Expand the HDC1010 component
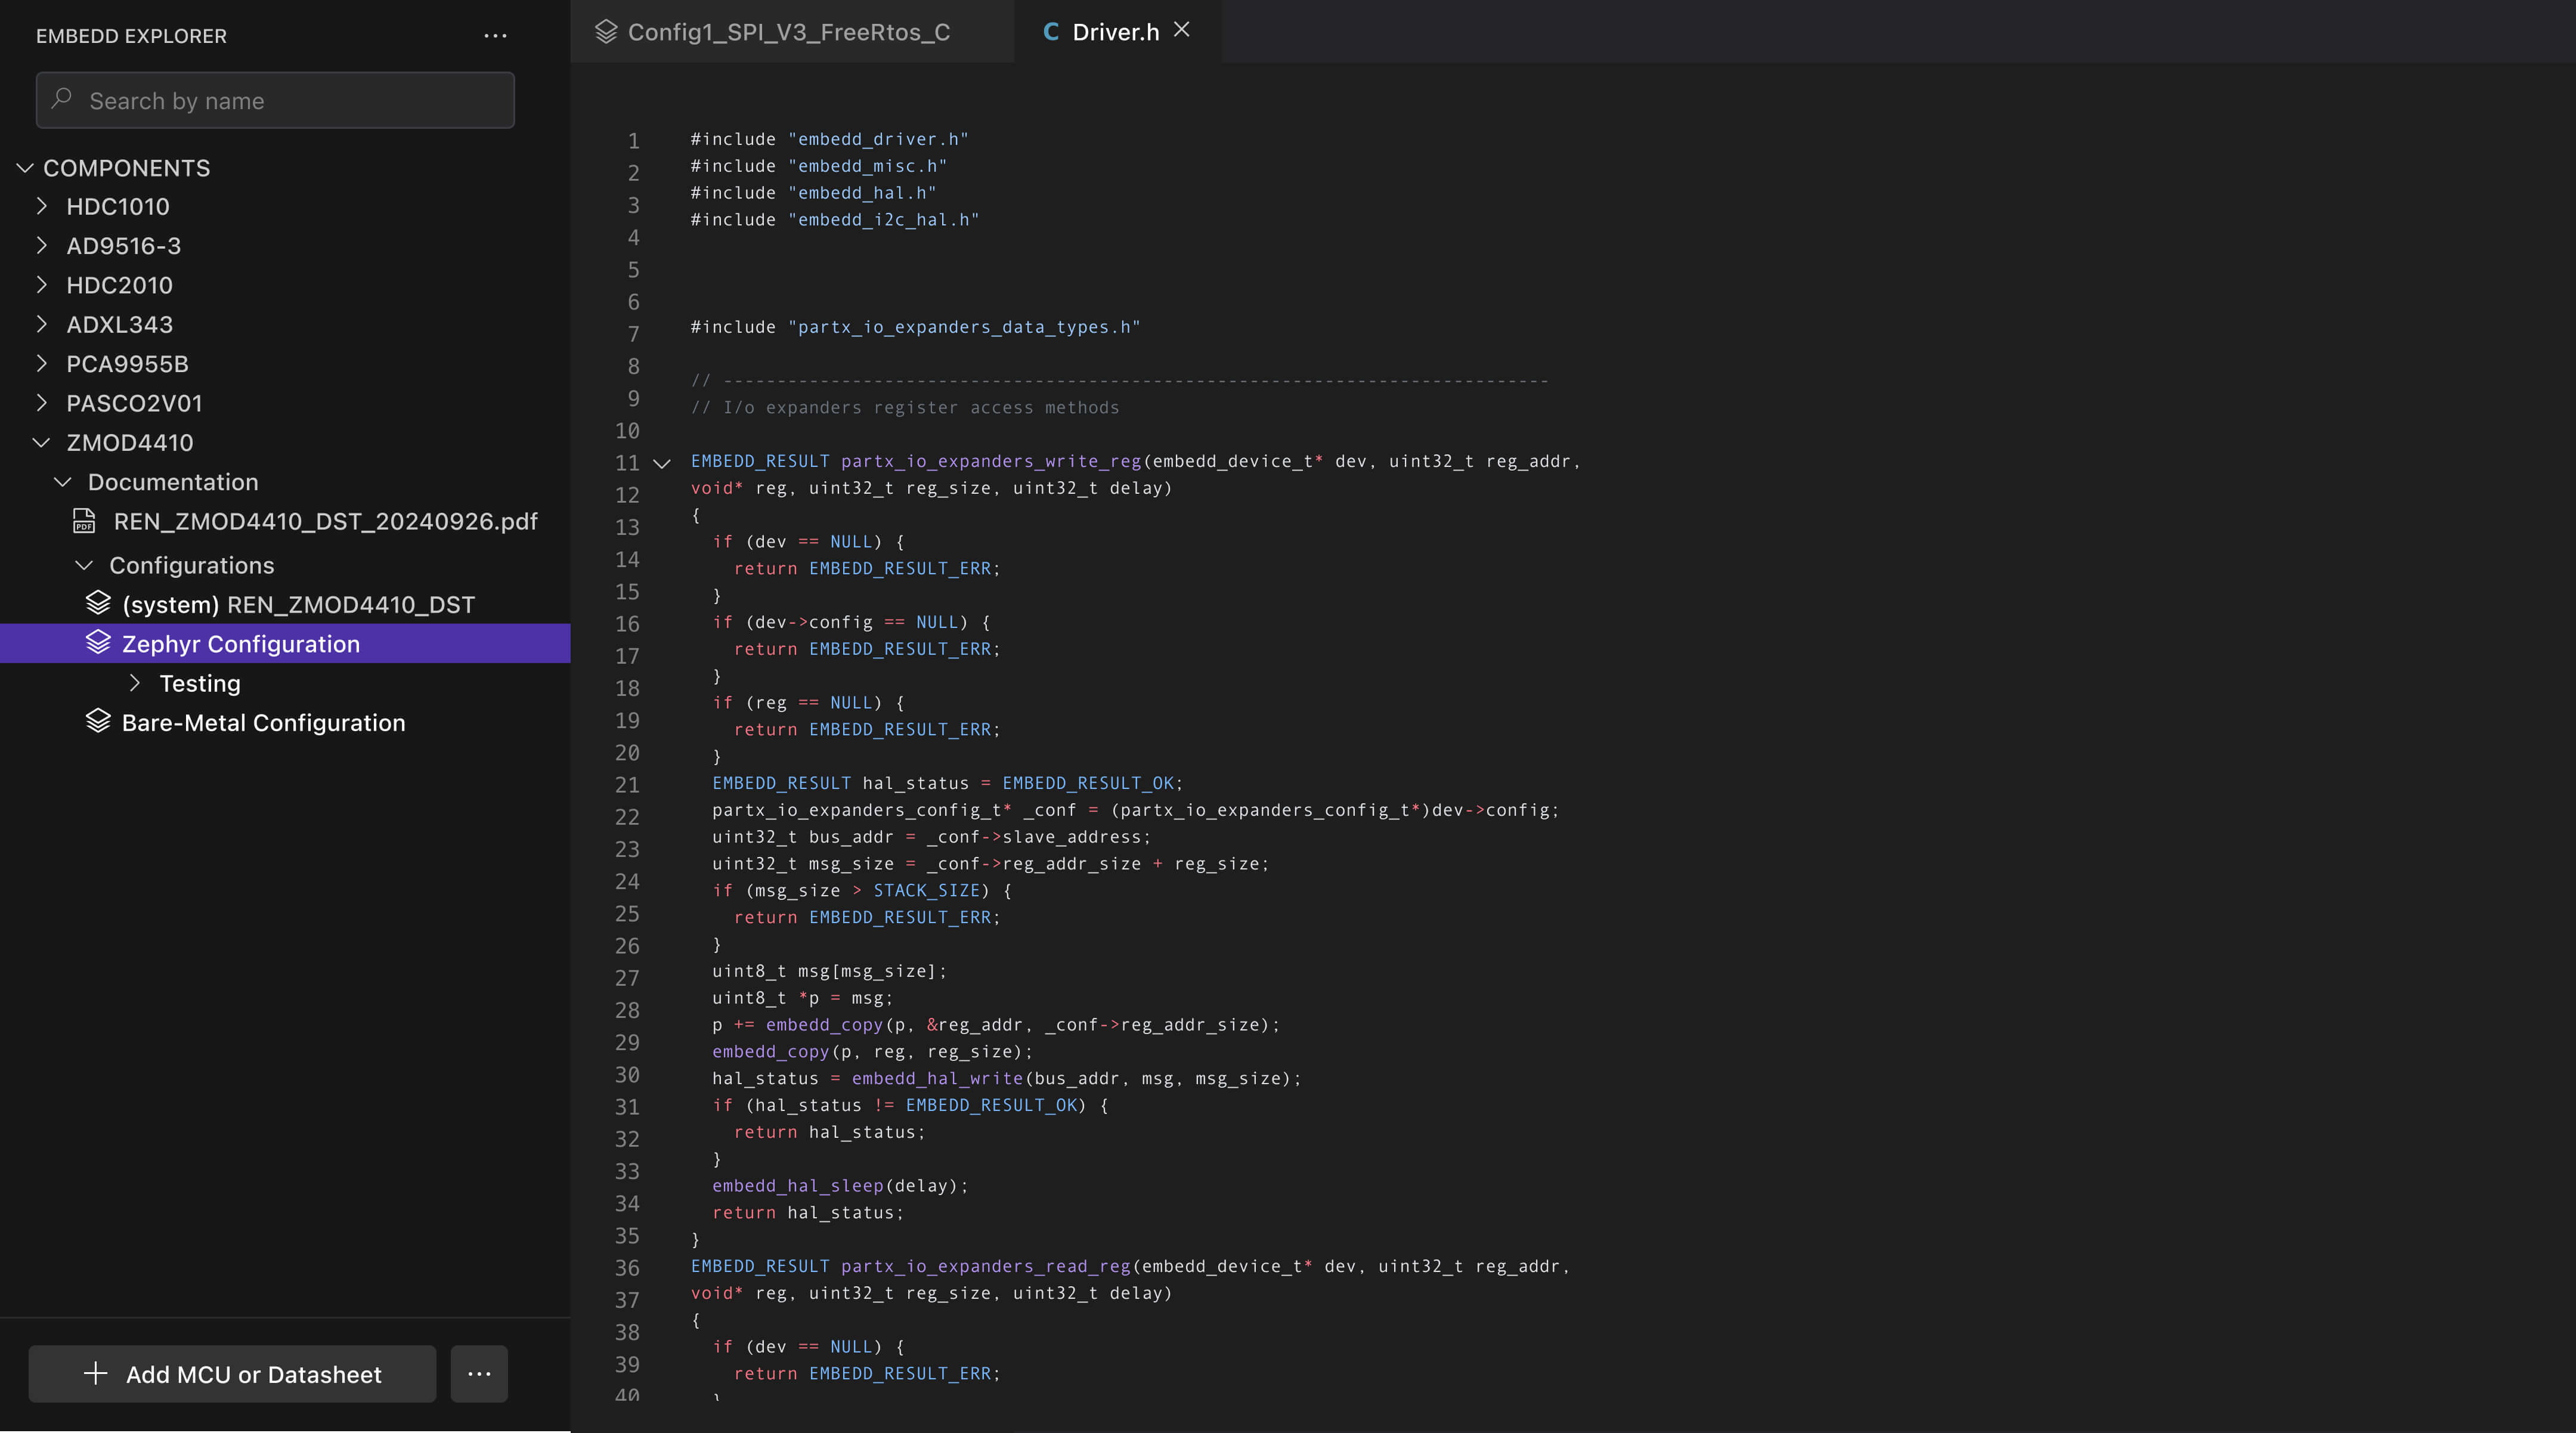The width and height of the screenshot is (2576, 1433). pos(41,206)
